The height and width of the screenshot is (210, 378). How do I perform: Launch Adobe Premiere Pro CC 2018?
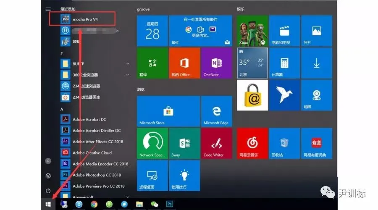point(95,186)
